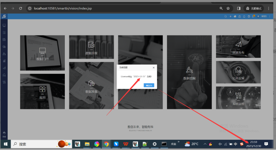The image size is (276, 150).
Task: Open the clock showing 23:59 2023/12/30
Action: point(253,144)
